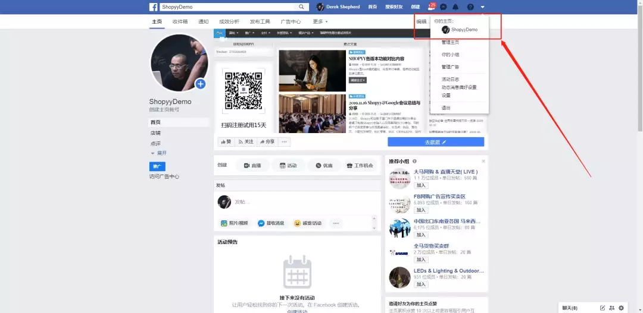Open more options next to 分享
The width and height of the screenshot is (643, 313).
click(284, 141)
